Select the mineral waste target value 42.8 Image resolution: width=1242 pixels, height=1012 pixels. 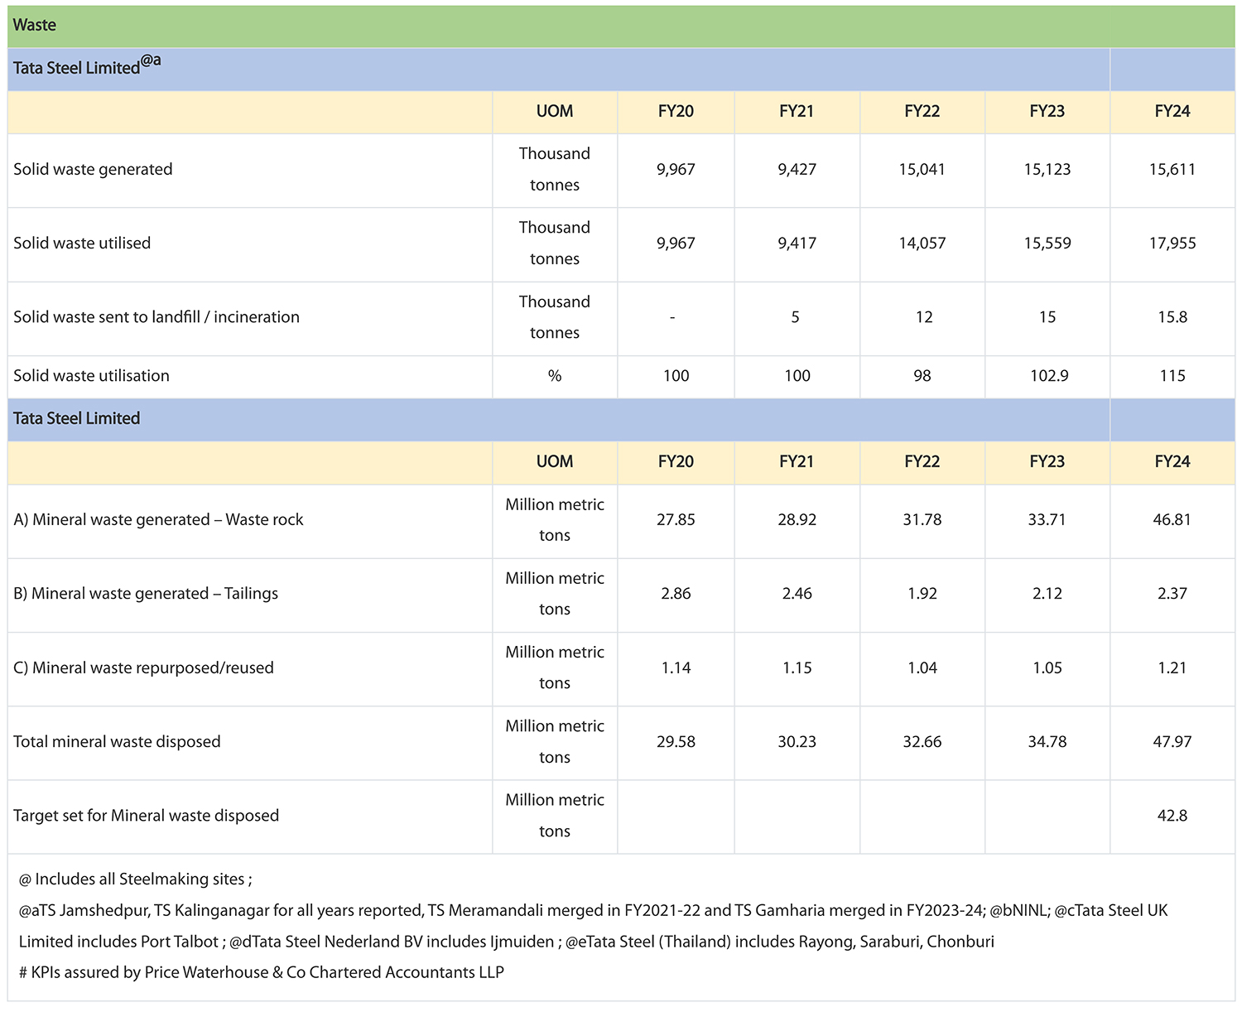pyautogui.click(x=1172, y=816)
